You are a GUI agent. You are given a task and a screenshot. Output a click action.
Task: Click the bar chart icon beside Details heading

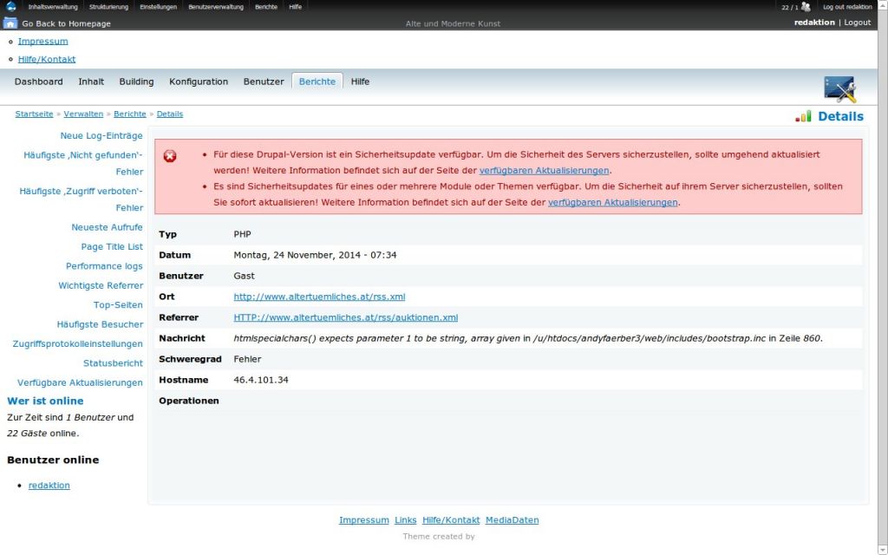(x=804, y=116)
